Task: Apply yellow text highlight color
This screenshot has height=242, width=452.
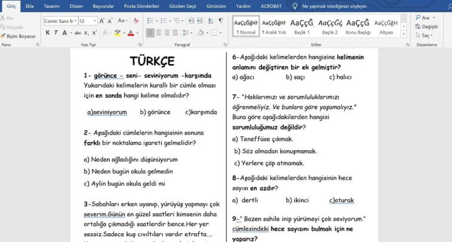Action: point(117,33)
